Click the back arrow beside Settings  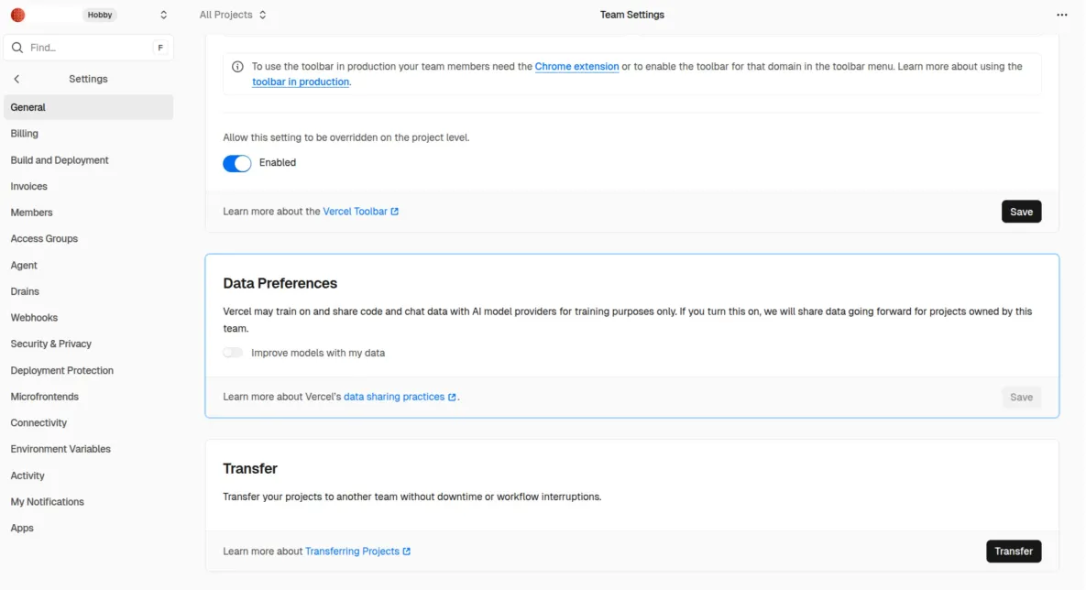tap(17, 80)
